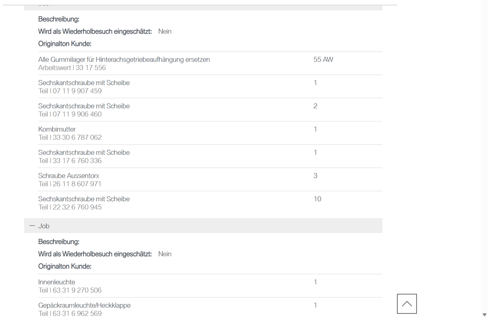The width and height of the screenshot is (488, 318).
Task: Click the second Wiederholbesuch Nein value
Action: 165,254
